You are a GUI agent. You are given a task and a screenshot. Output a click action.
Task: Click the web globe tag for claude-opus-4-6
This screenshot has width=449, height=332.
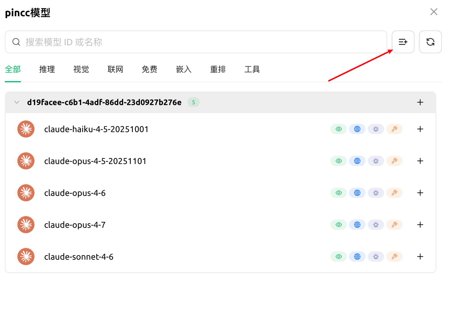pos(357,193)
